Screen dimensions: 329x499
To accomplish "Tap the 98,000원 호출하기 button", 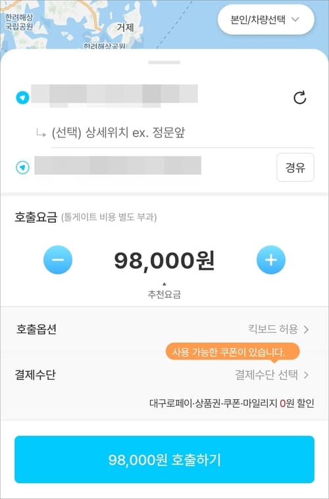I will 164,460.
